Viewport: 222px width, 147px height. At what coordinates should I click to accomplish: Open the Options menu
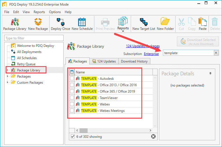click(55, 12)
